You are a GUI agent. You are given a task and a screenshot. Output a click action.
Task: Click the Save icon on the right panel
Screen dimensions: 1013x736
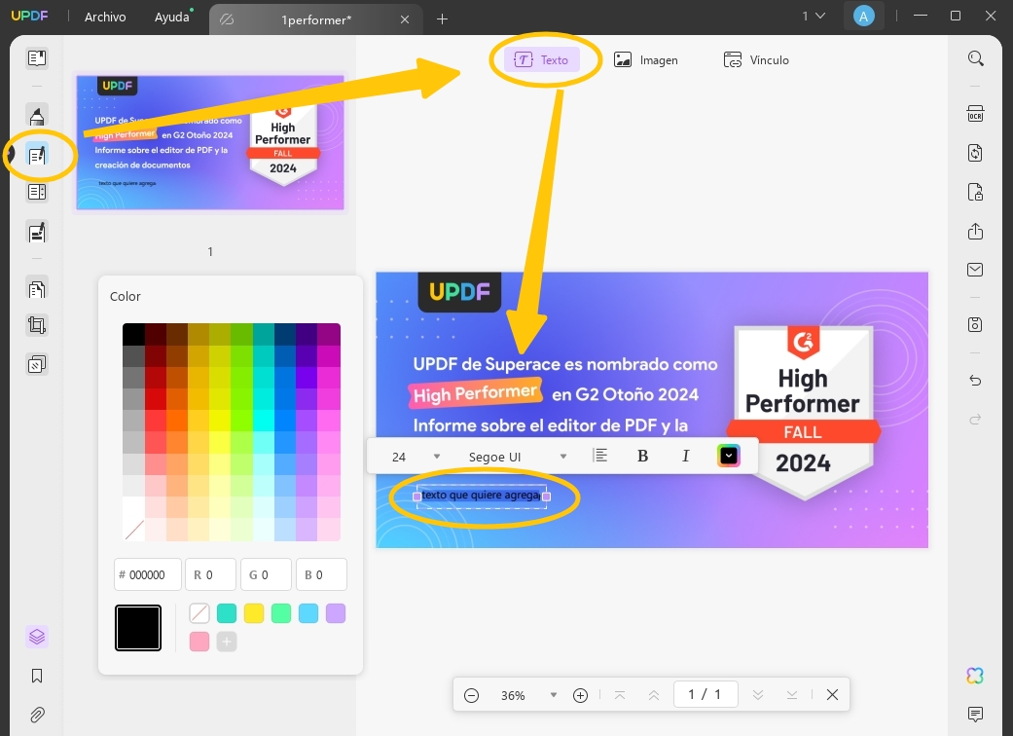(976, 324)
